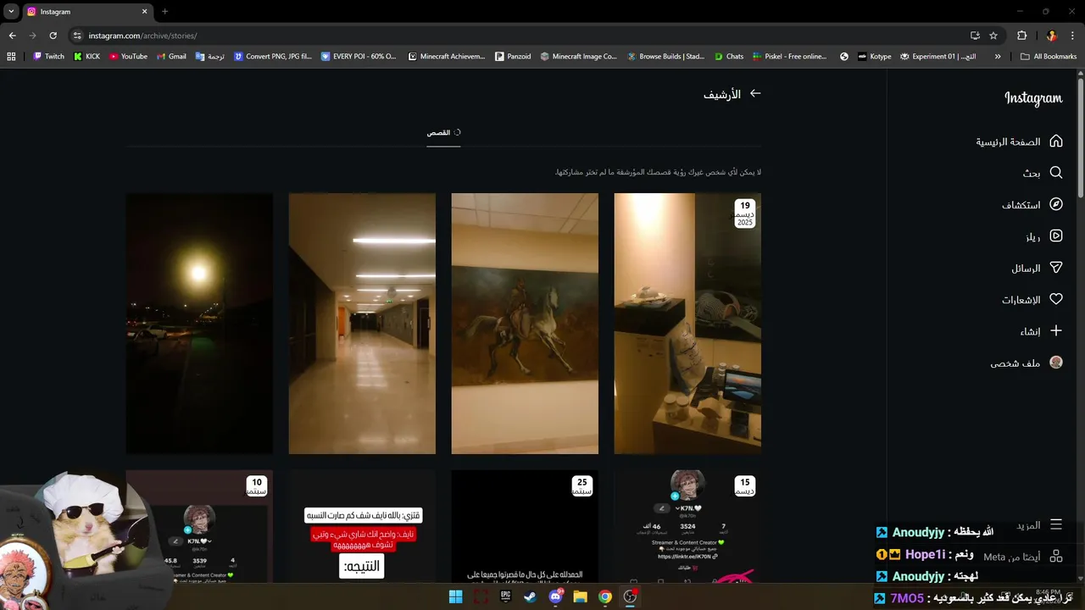
Task: Click the page vertical scrollbar
Action: point(1081,140)
